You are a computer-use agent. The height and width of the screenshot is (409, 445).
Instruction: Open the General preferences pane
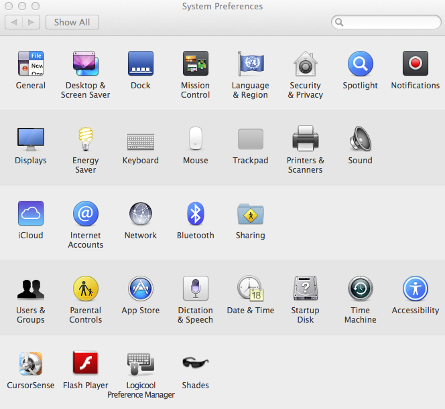(31, 64)
